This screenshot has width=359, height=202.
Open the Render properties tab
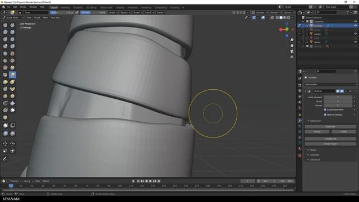point(300,85)
